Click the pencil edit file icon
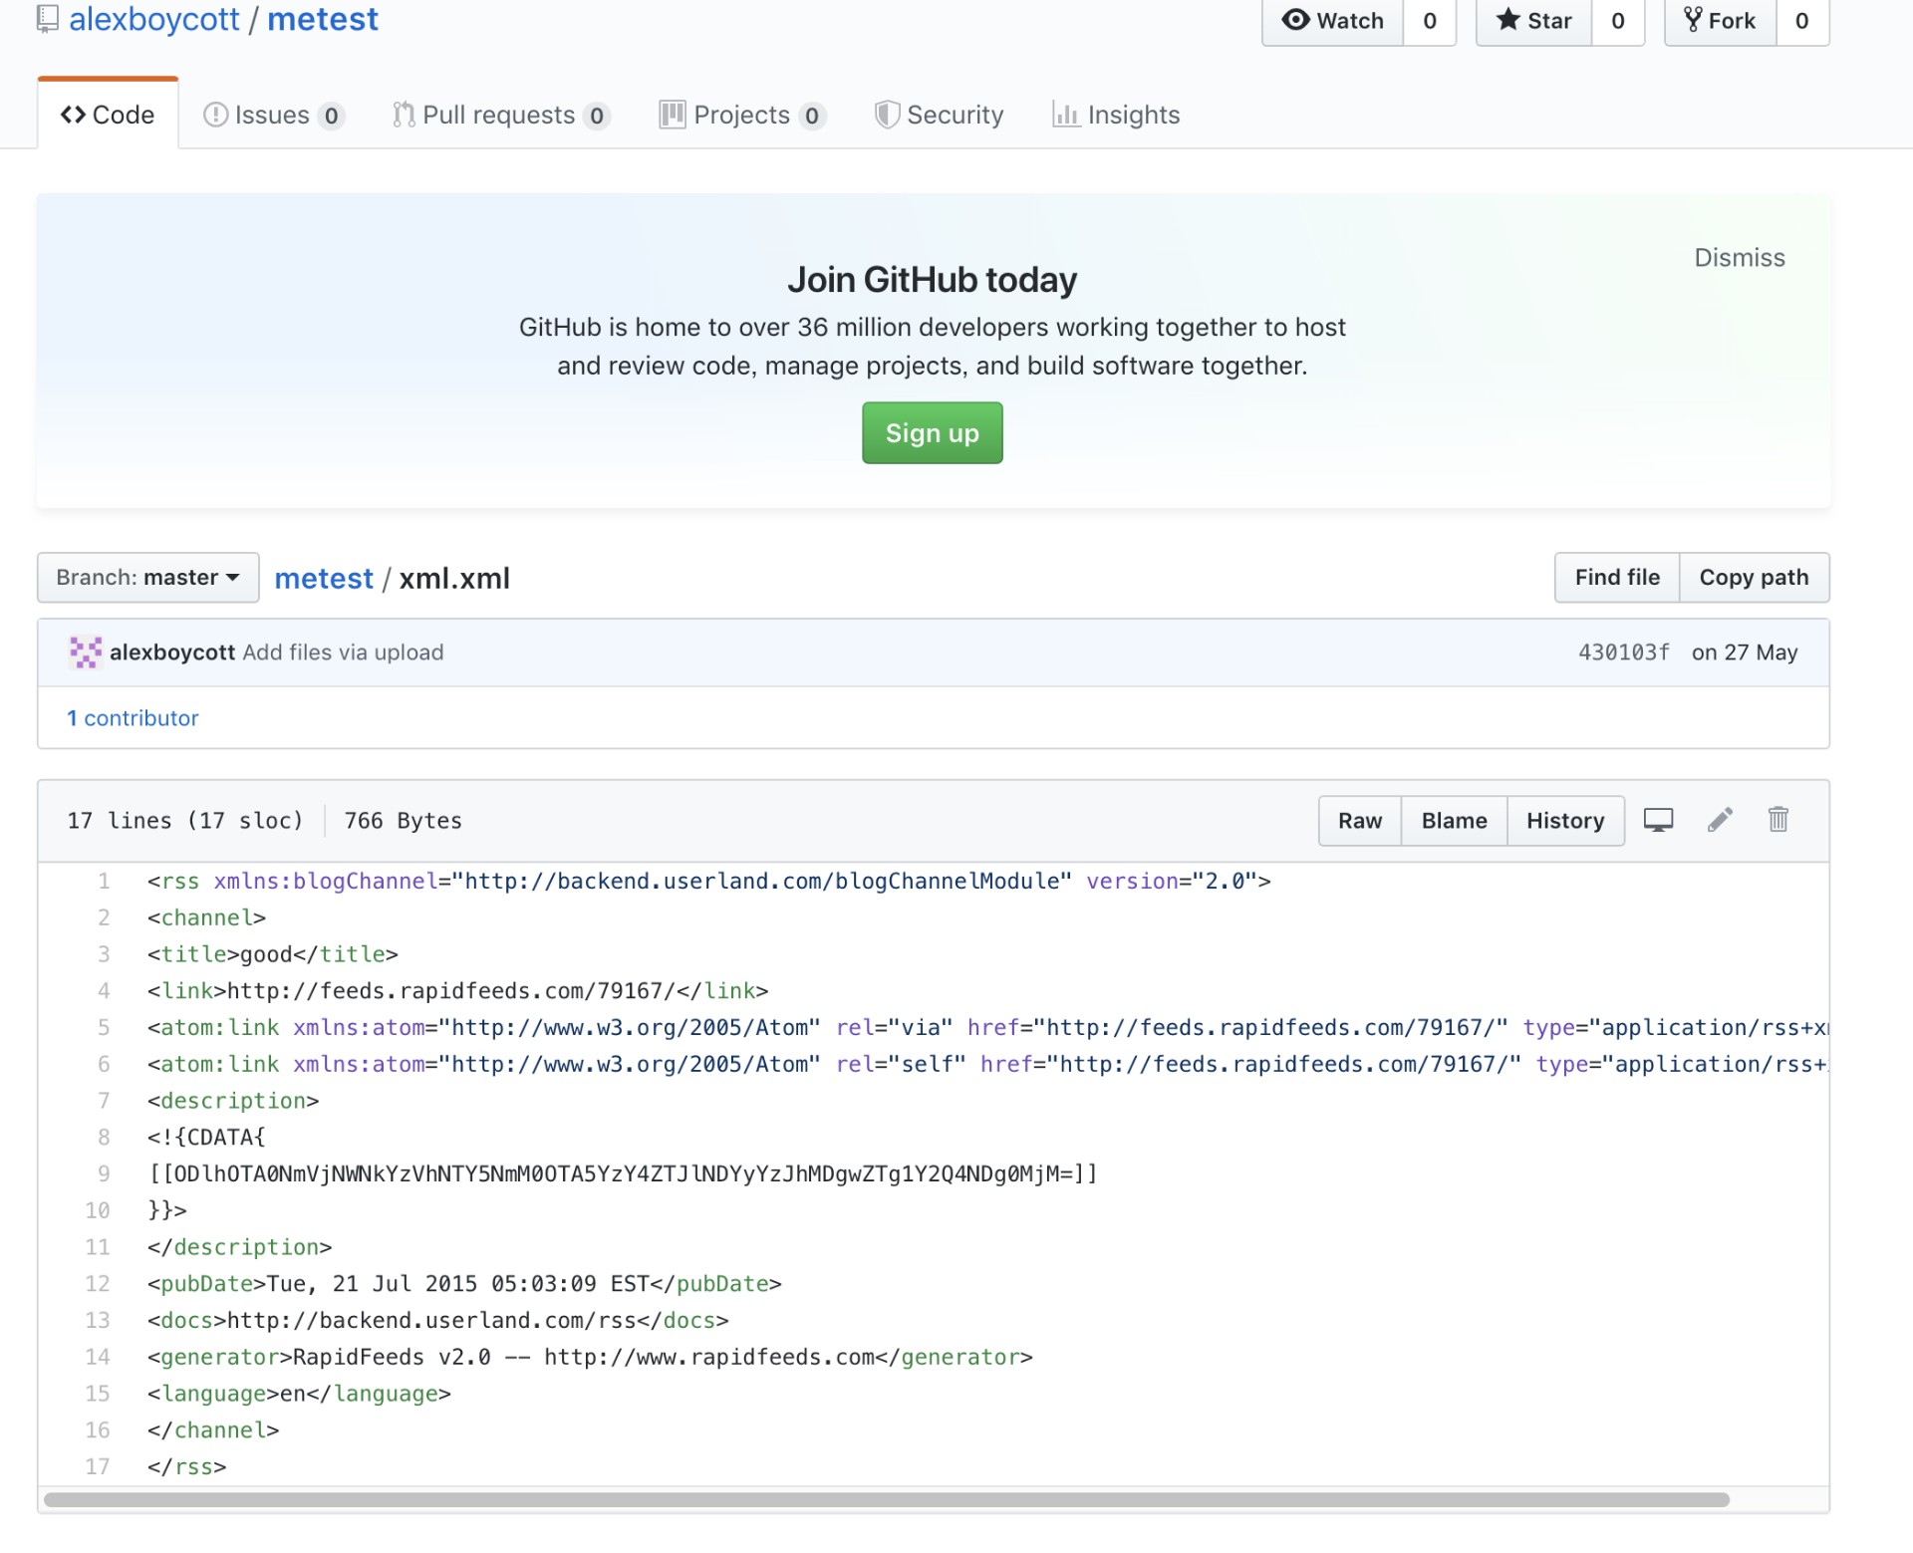Viewport: 1913px width, 1553px height. click(x=1720, y=820)
